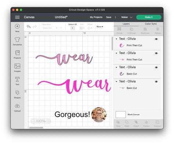Screen dimensions: 174x143
Task: Hide the Print Then Cut swash text layer
Action: click(x=156, y=53)
